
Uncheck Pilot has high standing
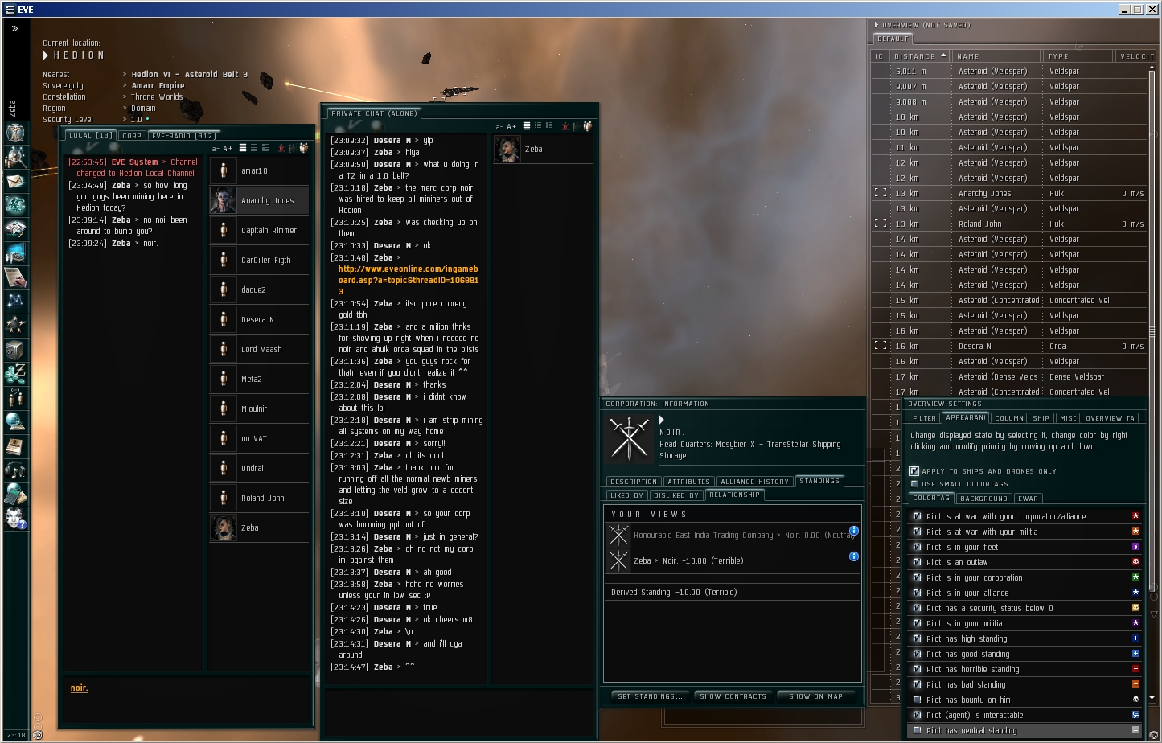917,638
